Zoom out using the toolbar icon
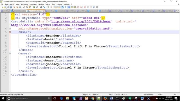The width and height of the screenshot is (180, 101). point(51,7)
